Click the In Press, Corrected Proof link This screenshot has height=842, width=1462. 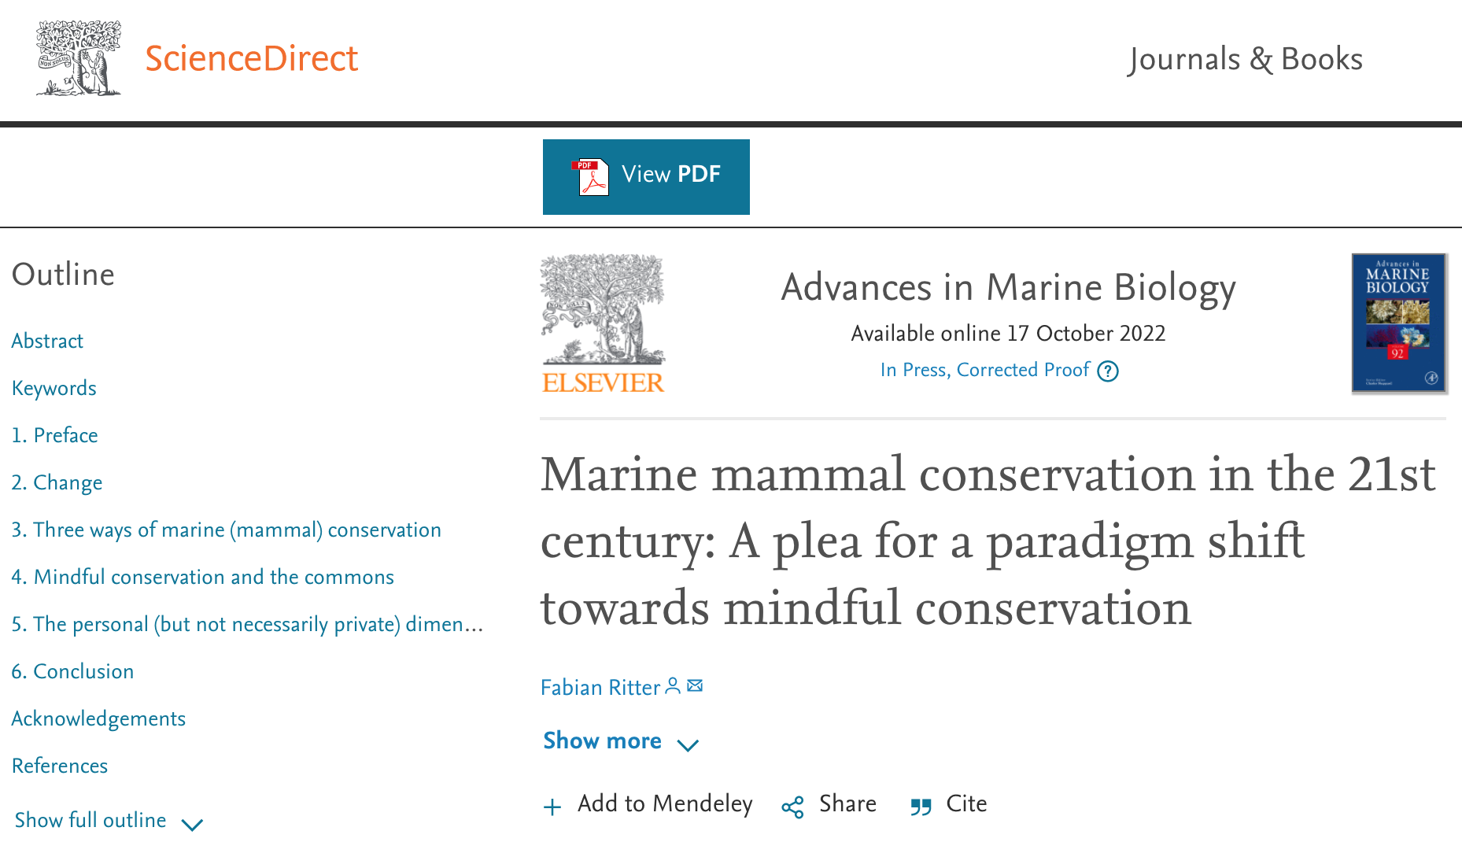click(985, 370)
